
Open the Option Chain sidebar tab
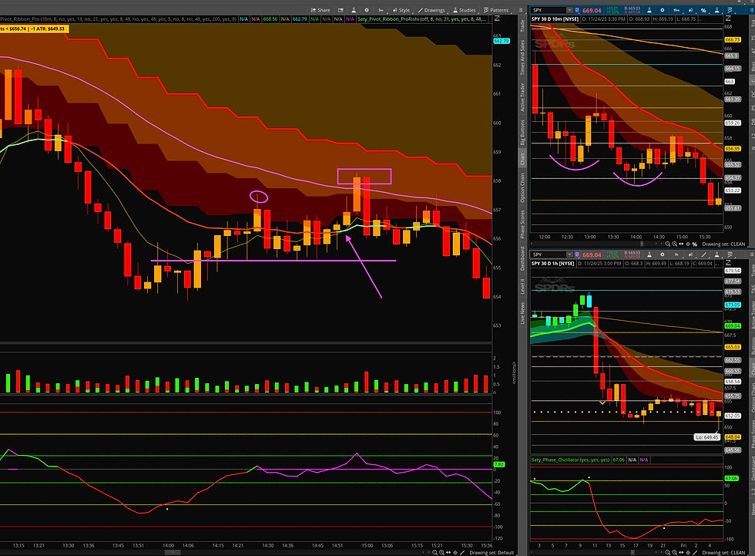pyautogui.click(x=522, y=188)
